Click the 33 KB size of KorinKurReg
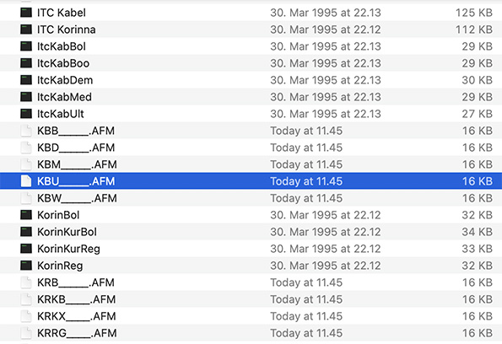Viewport: 502px width, 344px height. pyautogui.click(x=477, y=249)
